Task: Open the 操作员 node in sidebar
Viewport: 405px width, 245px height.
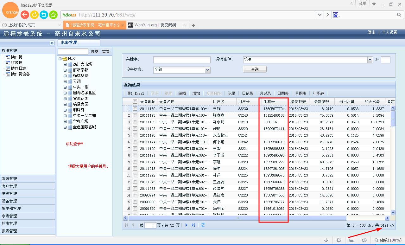Action: [x=16, y=57]
